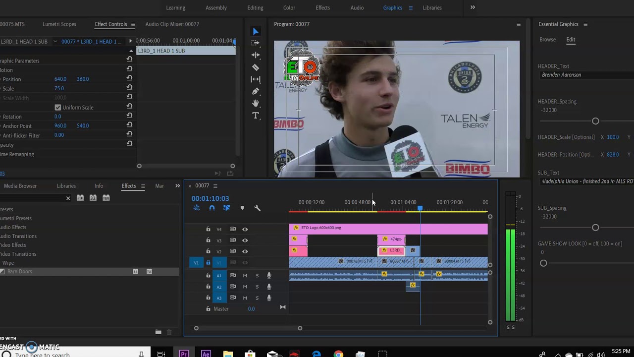Open Graphics workspace menu
The image size is (634, 357).
tap(410, 8)
